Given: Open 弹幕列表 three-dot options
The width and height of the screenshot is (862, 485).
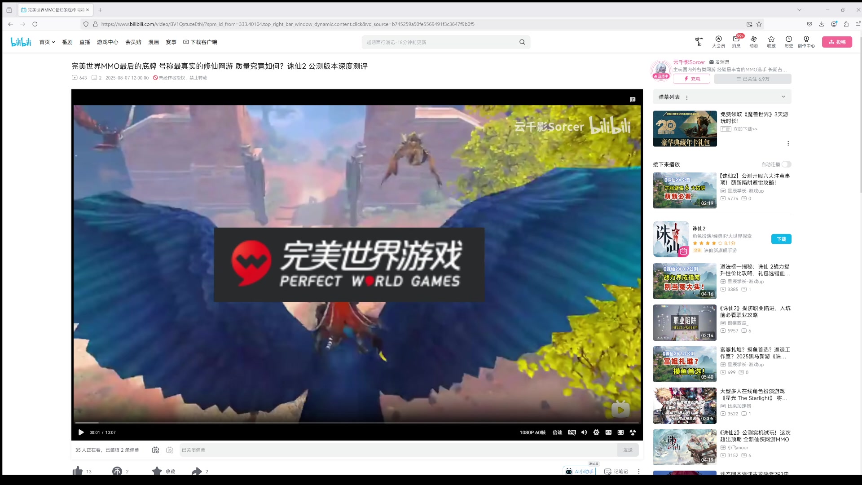Looking at the screenshot, I should (687, 97).
